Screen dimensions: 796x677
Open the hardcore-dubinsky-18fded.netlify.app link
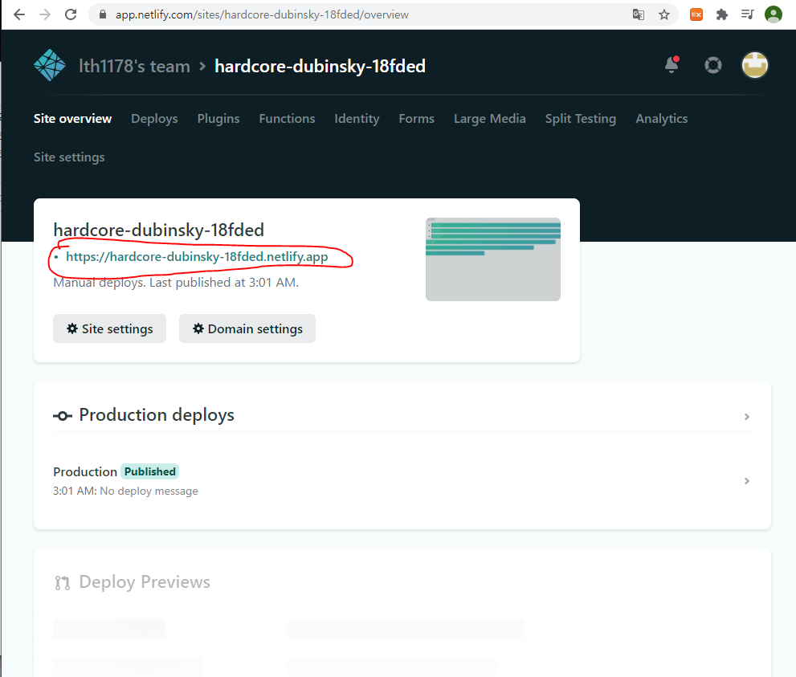coord(197,257)
